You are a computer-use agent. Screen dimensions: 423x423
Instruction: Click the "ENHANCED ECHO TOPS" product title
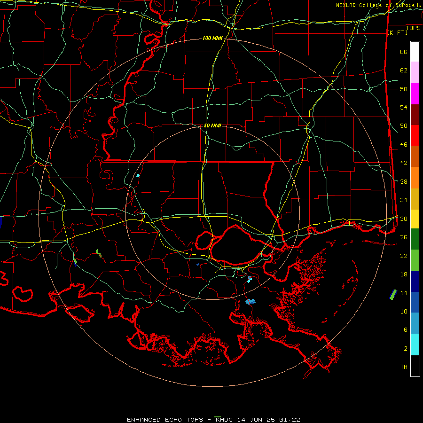coord(165,420)
